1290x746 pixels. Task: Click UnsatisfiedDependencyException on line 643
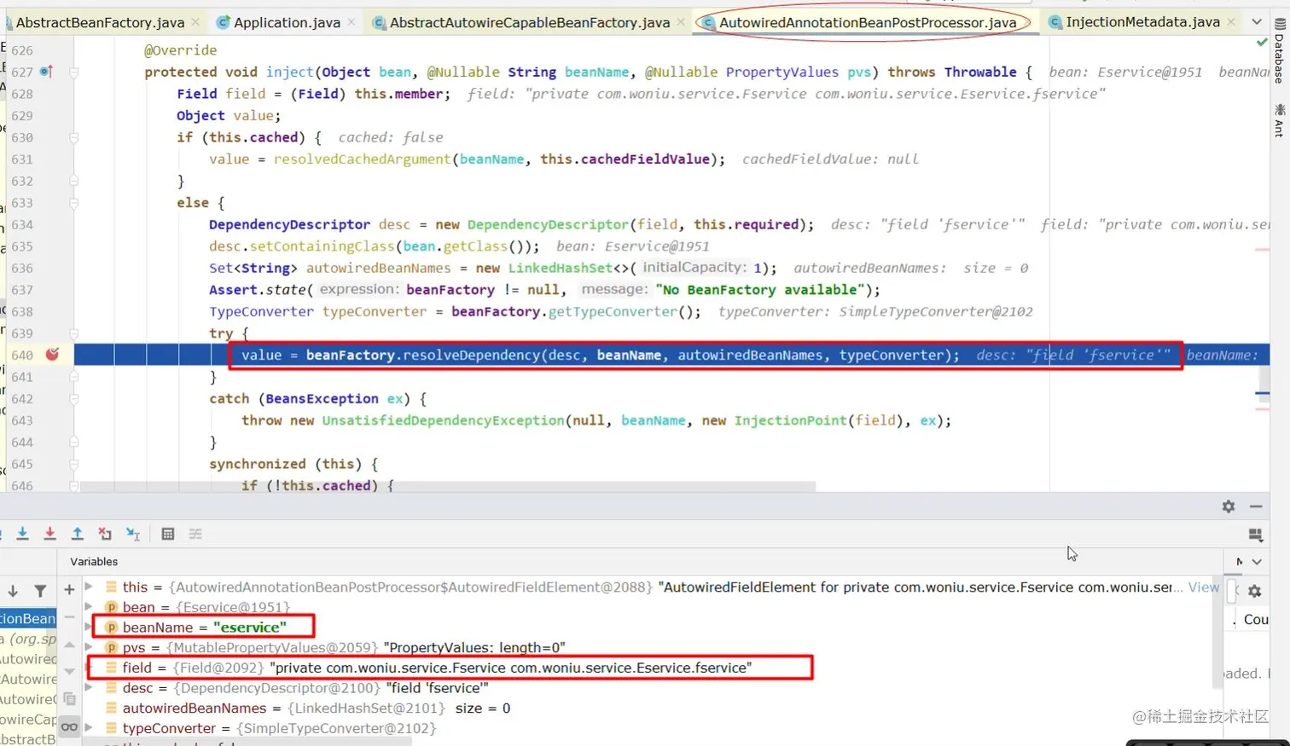click(x=443, y=420)
